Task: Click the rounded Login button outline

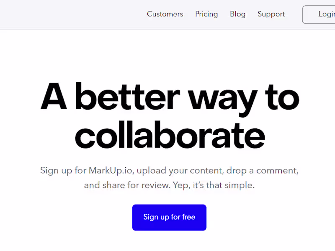Action: (x=325, y=14)
